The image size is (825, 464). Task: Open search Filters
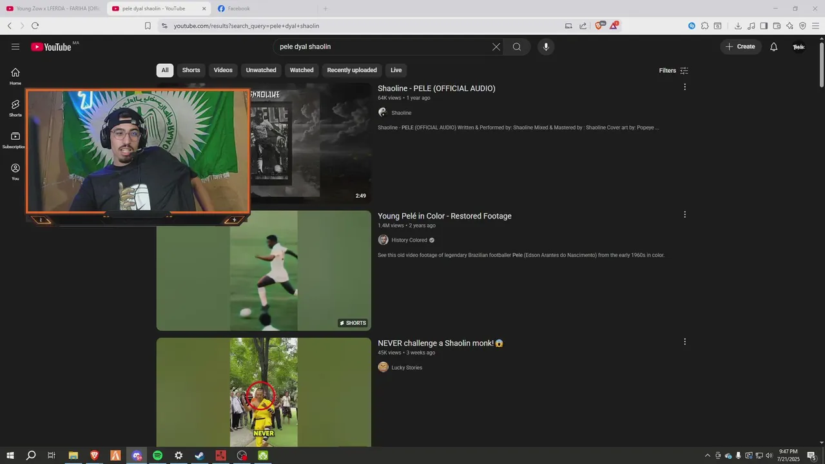tap(674, 70)
